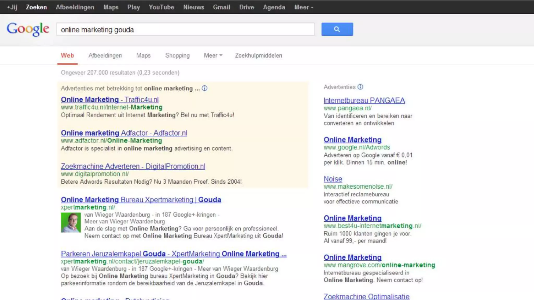Click the Google logo
The image size is (534, 300).
coord(28,29)
